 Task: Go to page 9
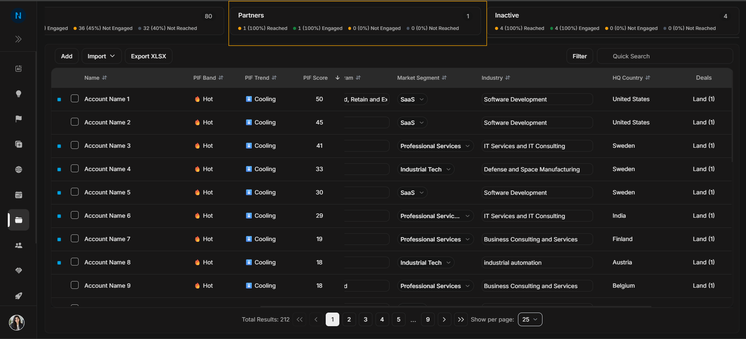(428, 319)
